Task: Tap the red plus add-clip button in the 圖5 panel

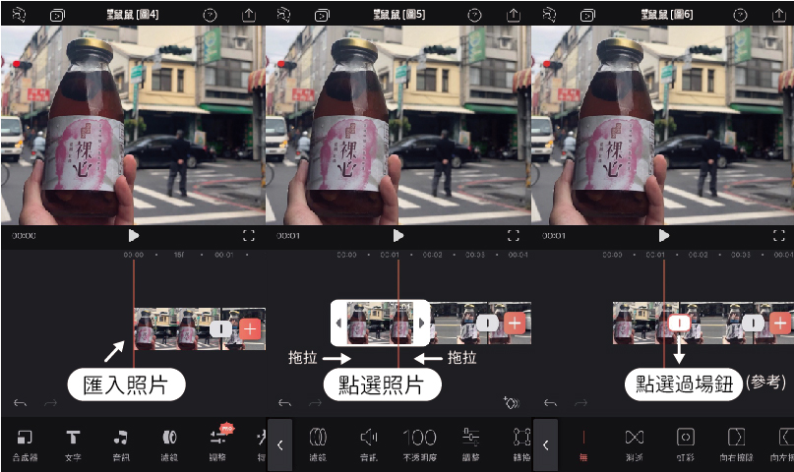Action: [x=515, y=323]
